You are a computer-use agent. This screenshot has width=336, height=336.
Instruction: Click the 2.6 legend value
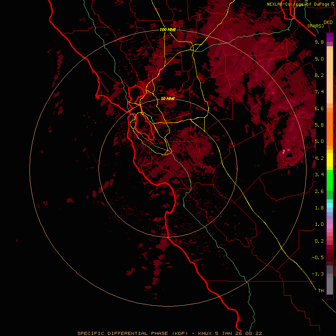319,192
